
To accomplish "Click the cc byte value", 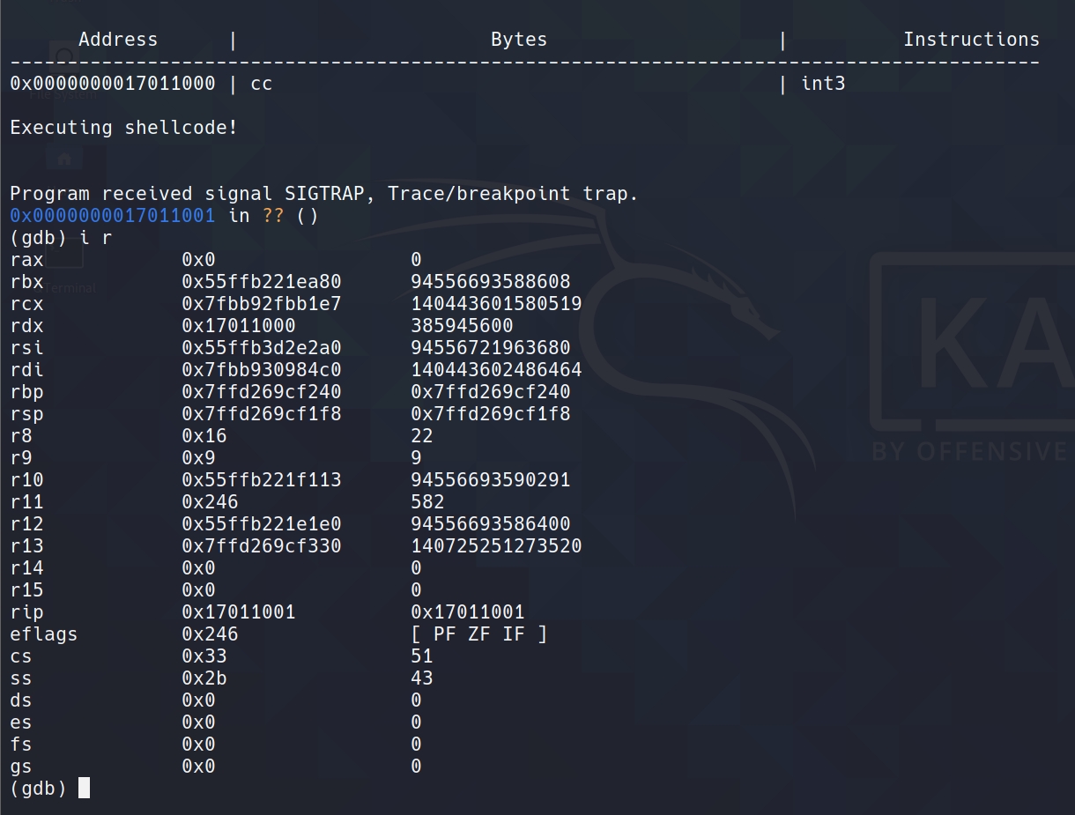I will pyautogui.click(x=262, y=84).
